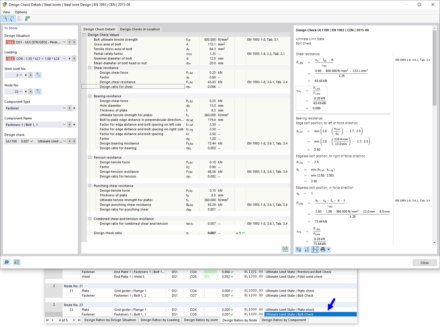The height and width of the screenshot is (327, 440).
Task: Pick steel joint in graphic via cursor icon
Action: (x=38, y=75)
